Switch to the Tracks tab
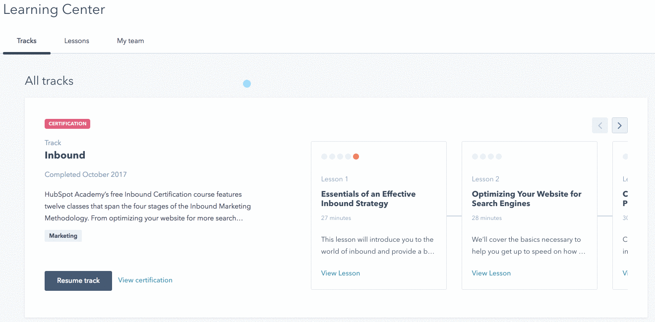Image resolution: width=655 pixels, height=322 pixels. click(x=27, y=41)
